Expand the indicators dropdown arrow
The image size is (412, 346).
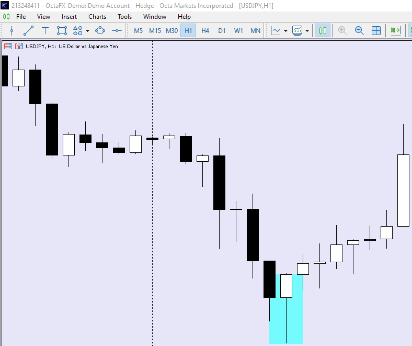307,31
